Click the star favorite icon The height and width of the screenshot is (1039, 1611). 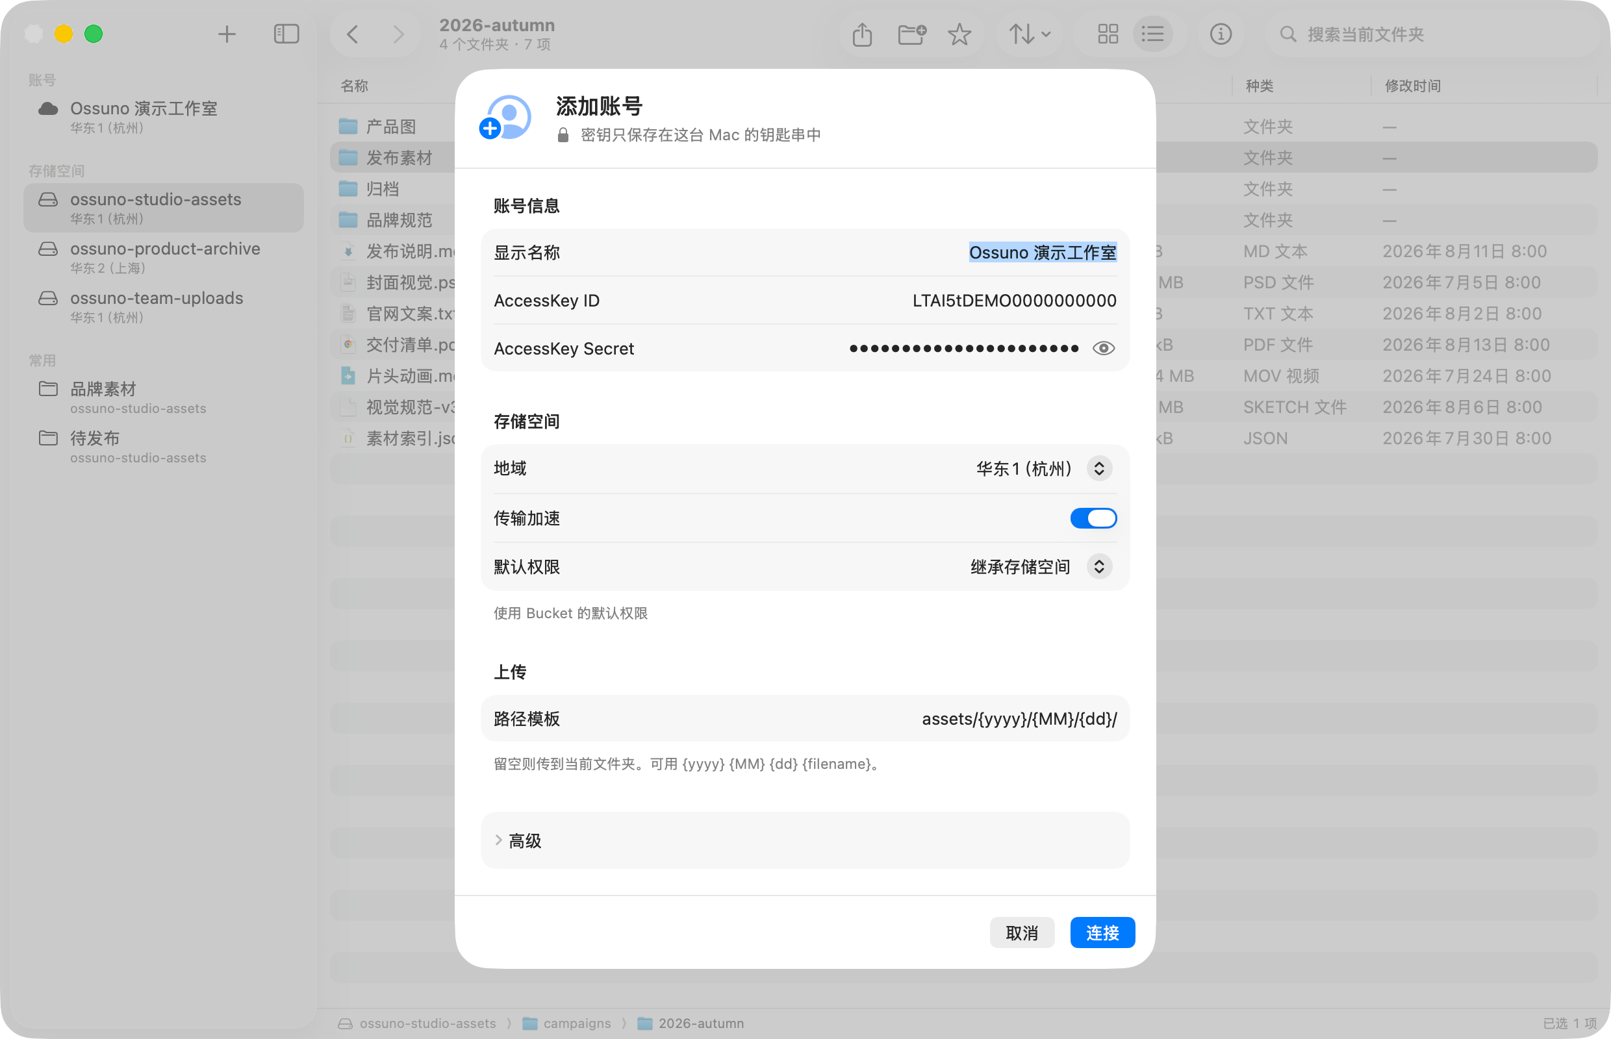[x=959, y=34]
